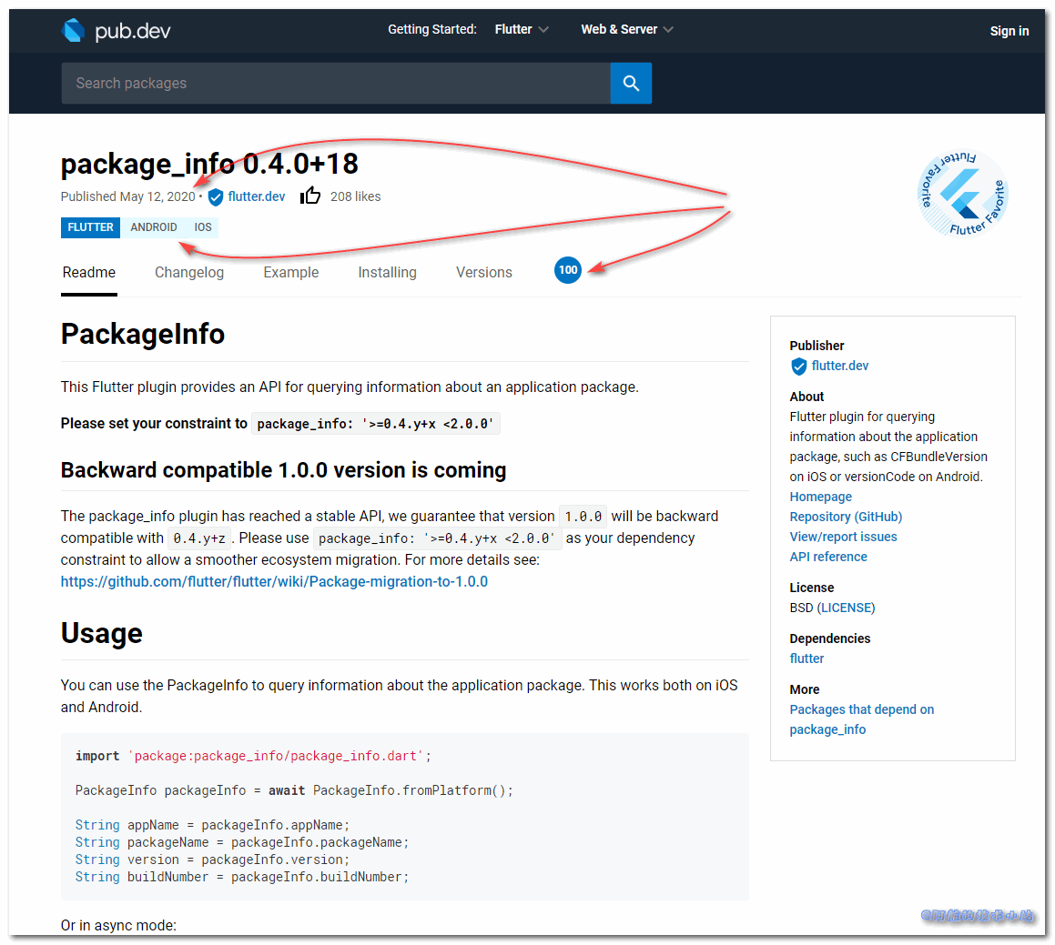Open the Versions tab
The height and width of the screenshot is (945, 1055).
(483, 272)
